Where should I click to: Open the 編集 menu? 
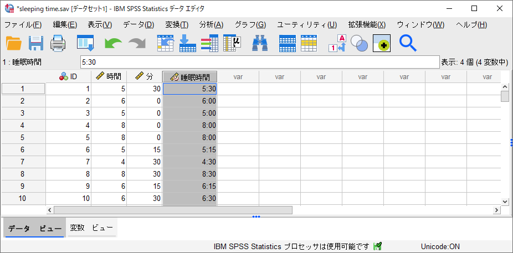(x=65, y=25)
